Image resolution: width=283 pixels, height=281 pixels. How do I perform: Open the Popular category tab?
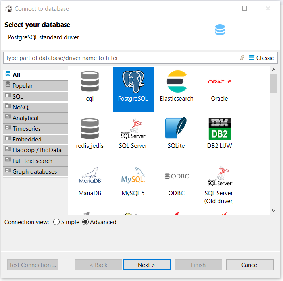point(36,86)
